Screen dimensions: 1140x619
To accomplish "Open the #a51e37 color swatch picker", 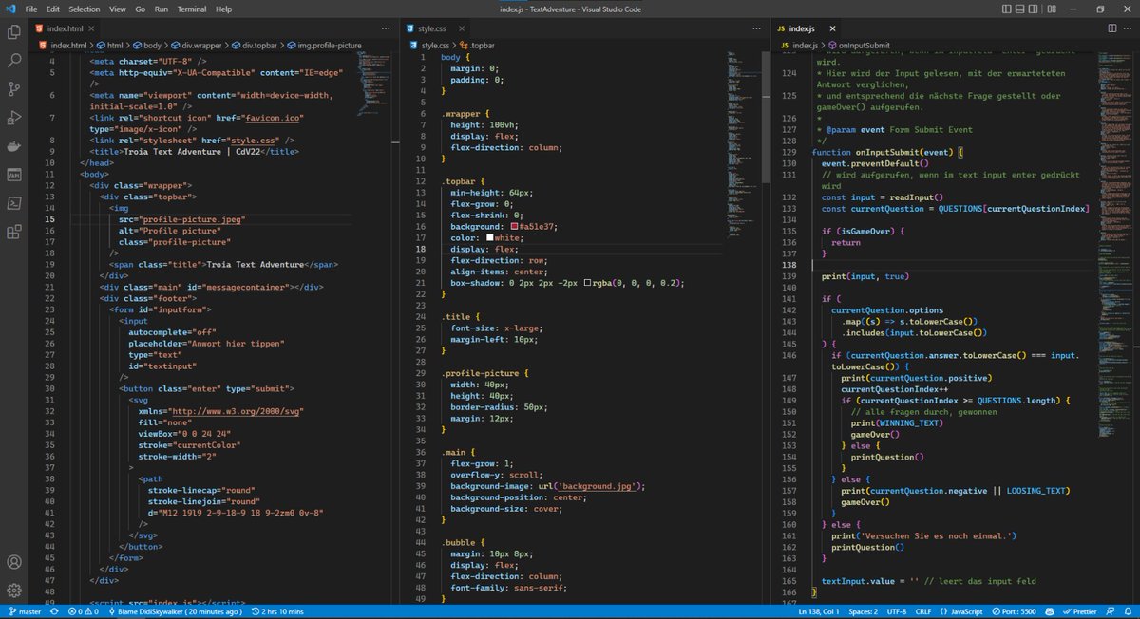I will tap(514, 227).
